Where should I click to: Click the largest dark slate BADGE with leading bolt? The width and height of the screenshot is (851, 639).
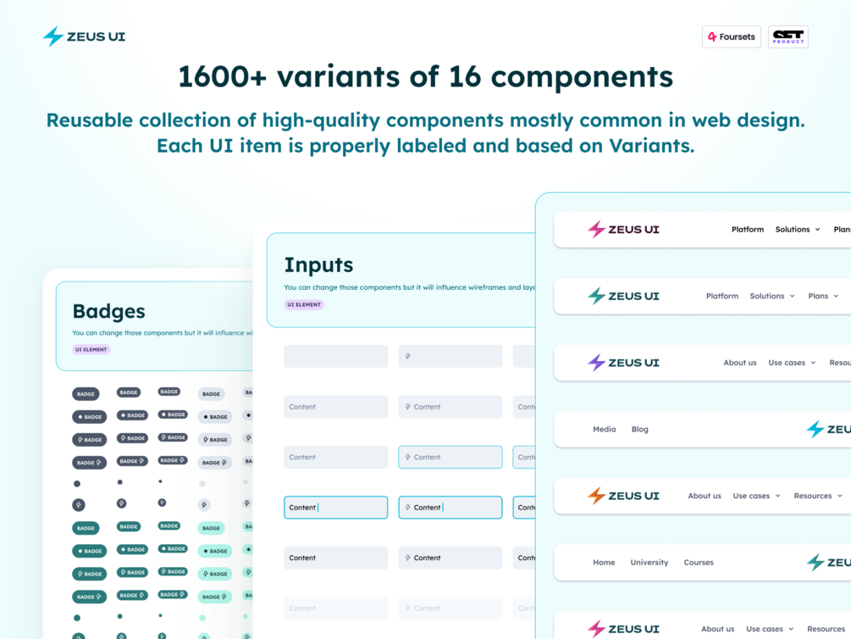(90, 440)
